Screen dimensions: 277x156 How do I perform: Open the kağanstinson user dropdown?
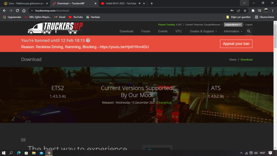233,25
